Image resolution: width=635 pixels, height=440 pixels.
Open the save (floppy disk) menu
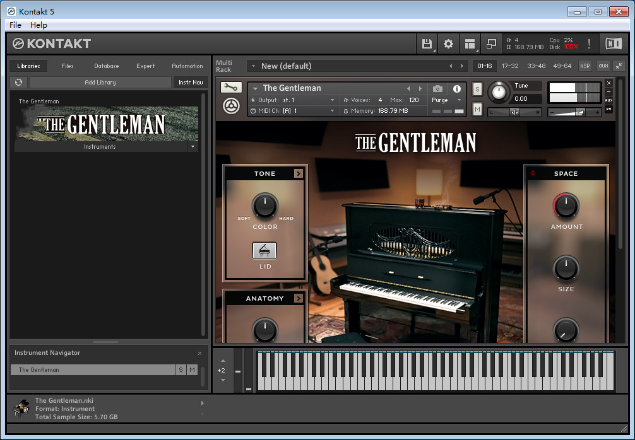click(427, 43)
